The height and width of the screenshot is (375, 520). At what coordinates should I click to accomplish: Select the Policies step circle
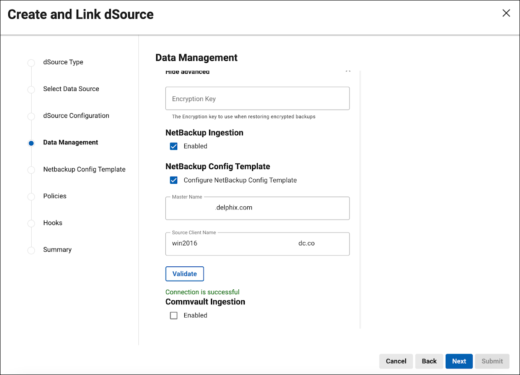(x=31, y=196)
